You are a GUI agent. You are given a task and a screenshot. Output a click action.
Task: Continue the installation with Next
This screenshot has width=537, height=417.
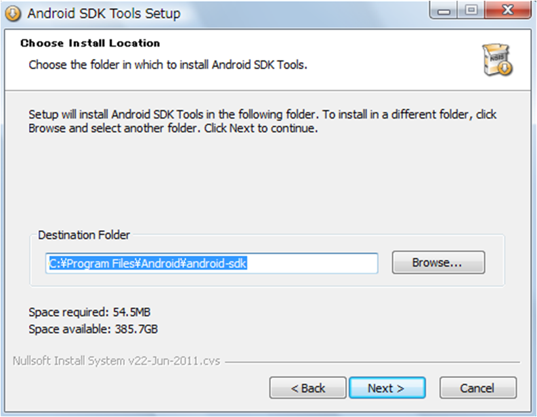[387, 388]
